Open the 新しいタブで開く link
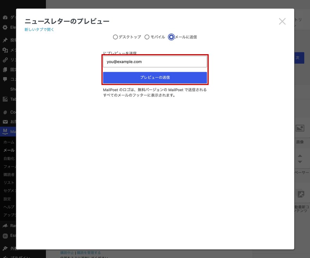 tap(39, 30)
